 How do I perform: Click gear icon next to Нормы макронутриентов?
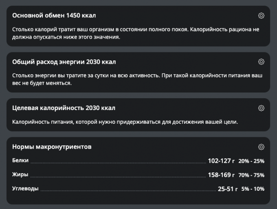click(262, 147)
